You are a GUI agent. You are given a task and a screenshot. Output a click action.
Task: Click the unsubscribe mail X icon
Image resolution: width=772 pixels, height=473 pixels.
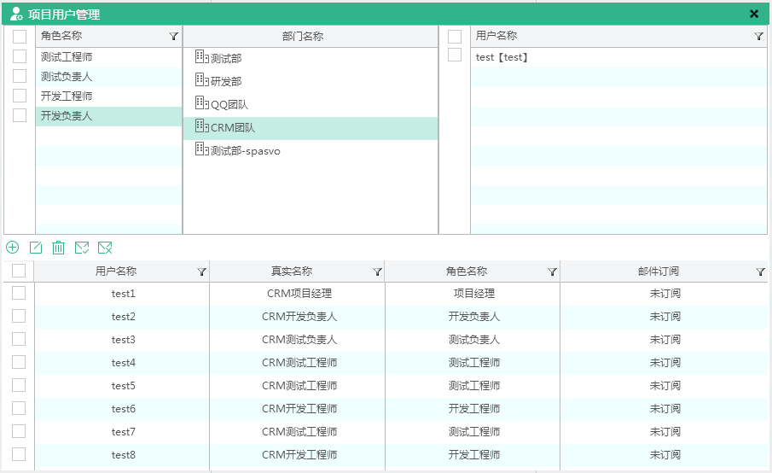[105, 248]
